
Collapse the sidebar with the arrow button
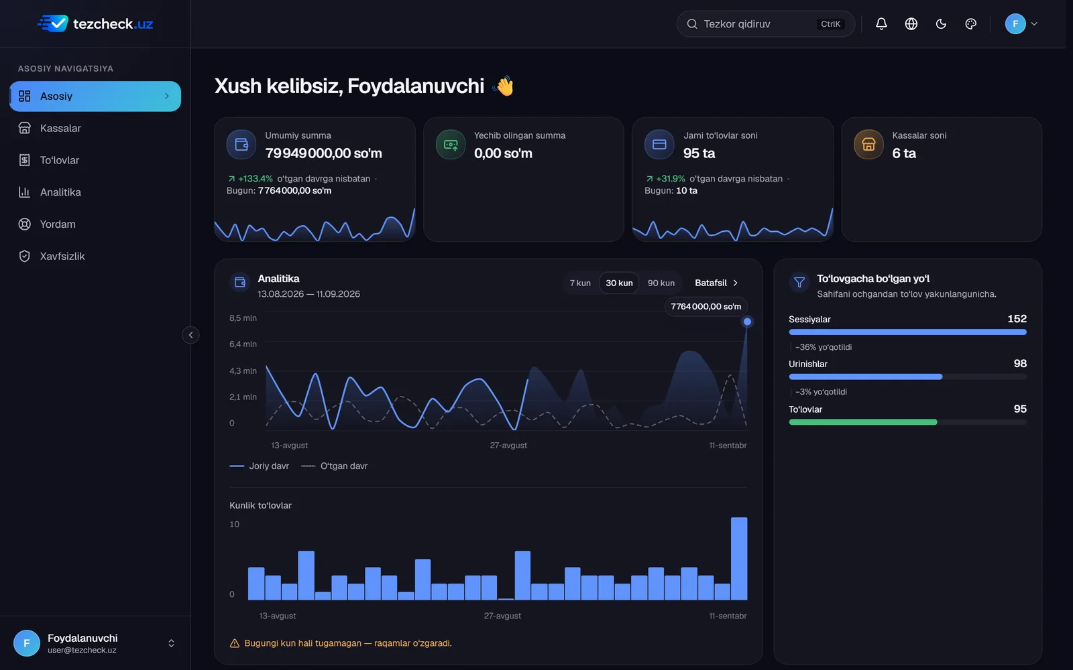tap(190, 335)
